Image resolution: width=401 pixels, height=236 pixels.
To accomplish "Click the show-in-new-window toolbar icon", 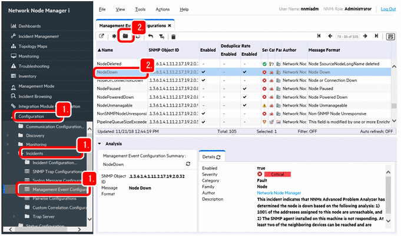I will (101, 36).
